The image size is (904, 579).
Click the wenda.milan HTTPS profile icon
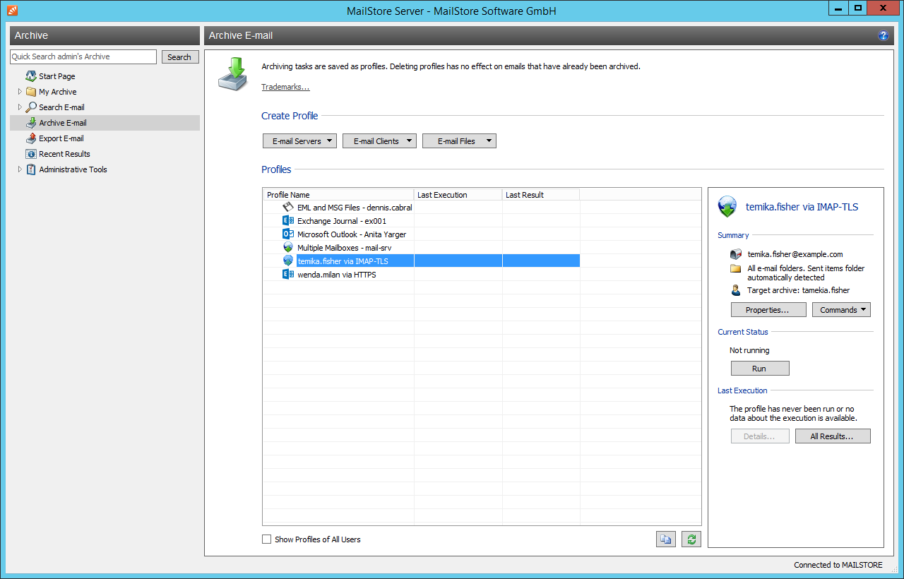pos(288,275)
